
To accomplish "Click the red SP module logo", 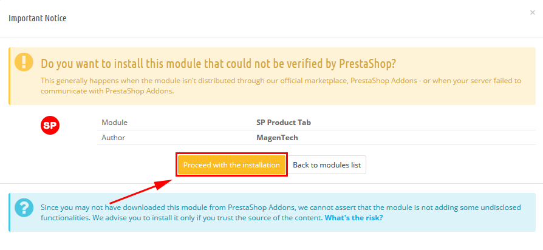I will point(50,125).
